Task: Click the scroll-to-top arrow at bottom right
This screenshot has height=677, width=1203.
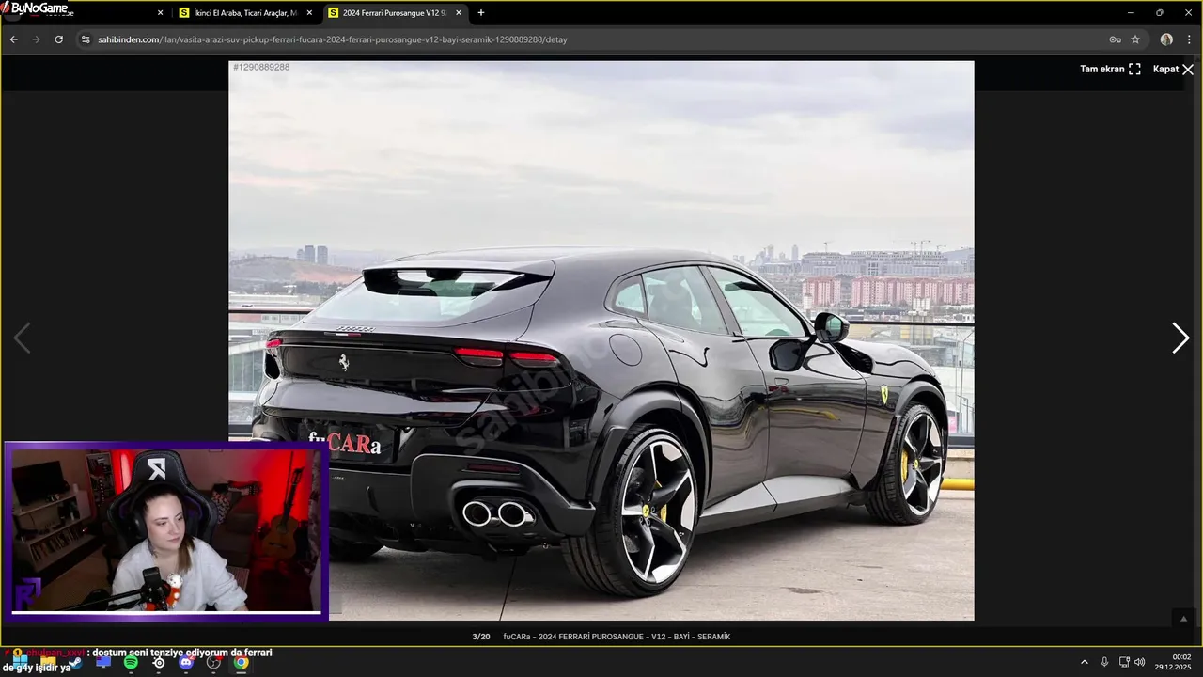Action: coord(1183,618)
